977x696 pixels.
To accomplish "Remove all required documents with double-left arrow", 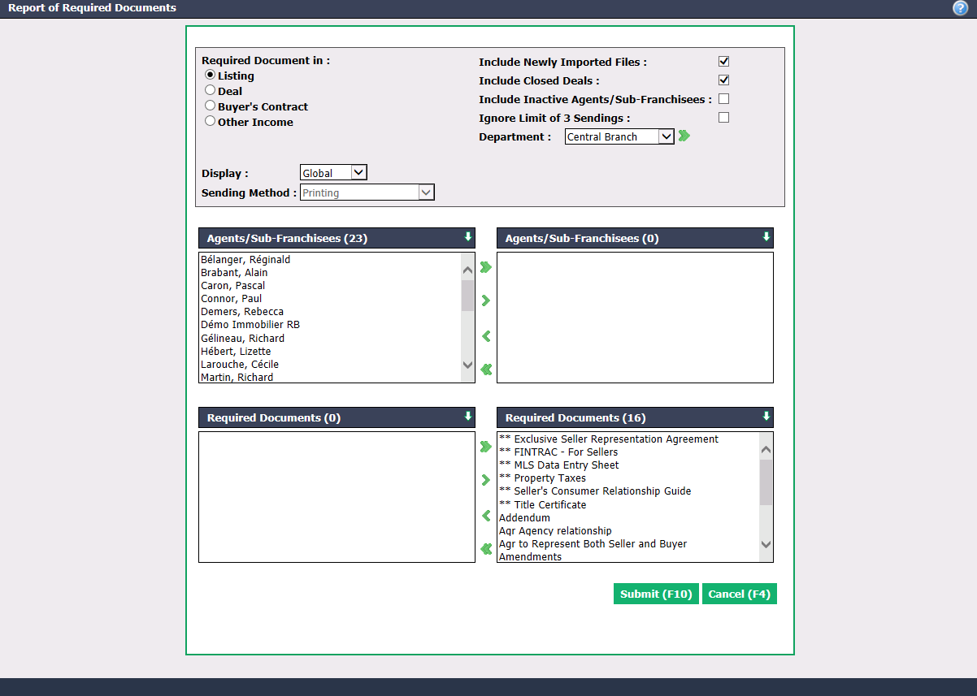I will click(486, 549).
